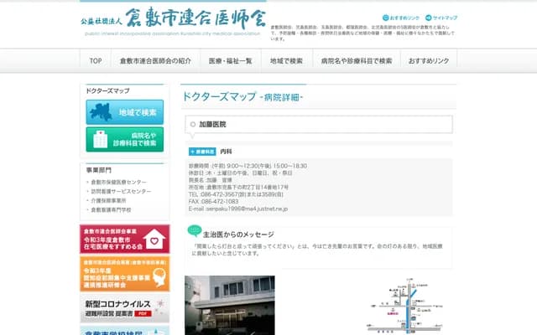Click the blue 診療科目 tag
537x335 pixels.
202,152
